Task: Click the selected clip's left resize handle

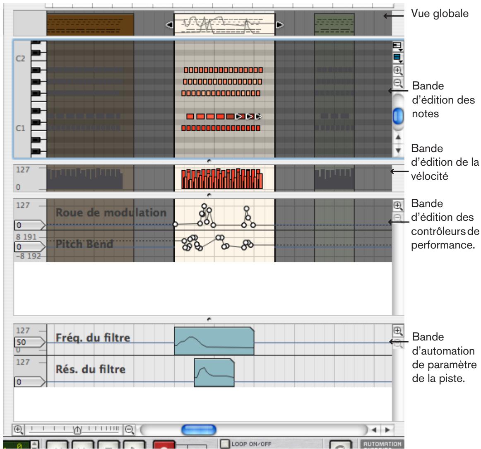Action: [170, 24]
